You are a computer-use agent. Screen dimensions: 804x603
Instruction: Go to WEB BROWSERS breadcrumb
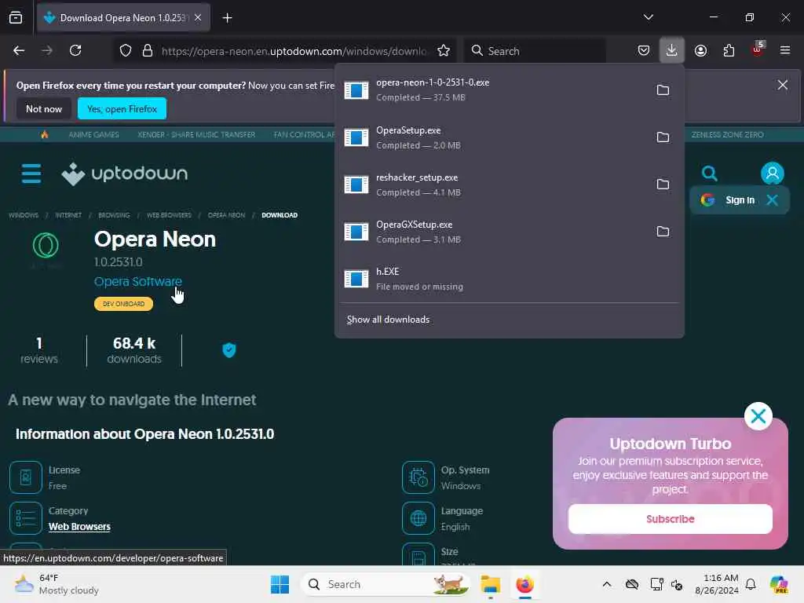point(169,215)
